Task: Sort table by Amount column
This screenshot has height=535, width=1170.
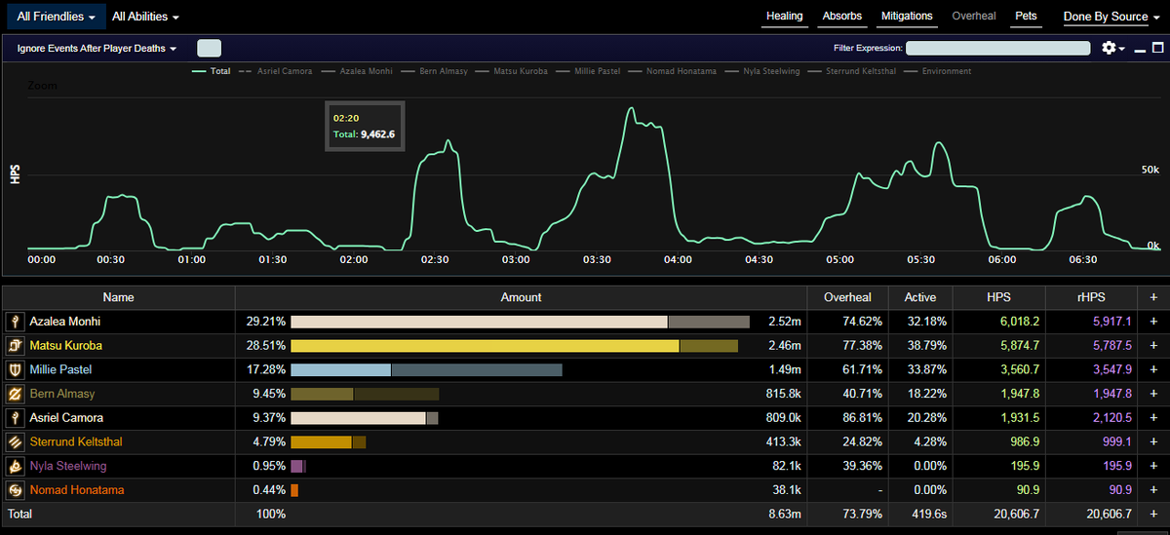Action: 521,297
